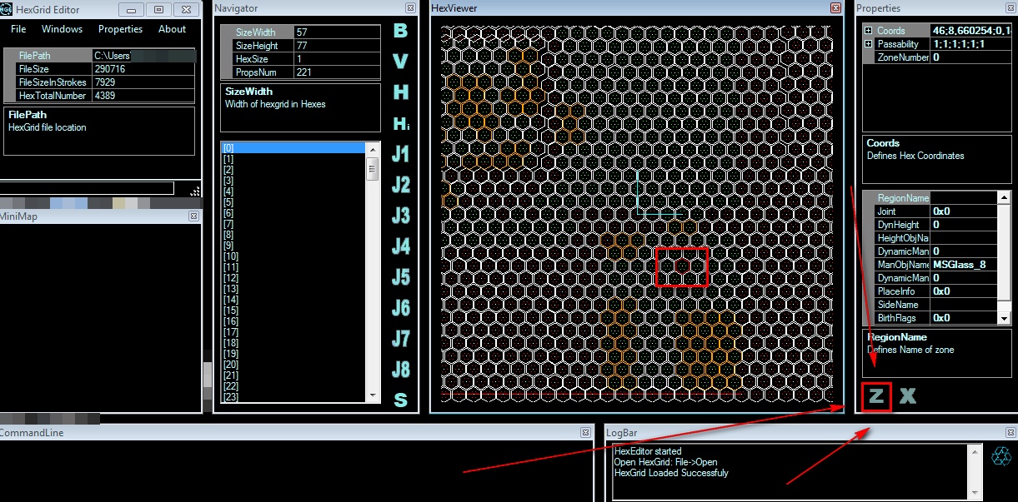Screen dimensions: 1018x502
Task: Click the up arrow of the RegionName grid scrollbar
Action: [x=1004, y=198]
